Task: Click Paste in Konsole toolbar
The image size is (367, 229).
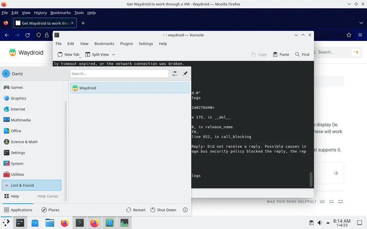Action: 281,54
